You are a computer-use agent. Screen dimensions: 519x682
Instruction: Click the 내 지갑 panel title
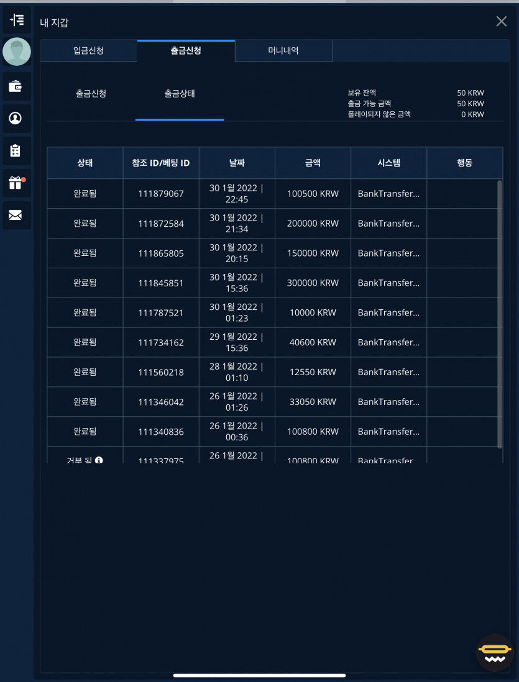pyautogui.click(x=54, y=22)
